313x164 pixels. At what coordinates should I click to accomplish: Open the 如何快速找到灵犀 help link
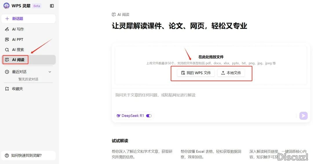(26, 155)
